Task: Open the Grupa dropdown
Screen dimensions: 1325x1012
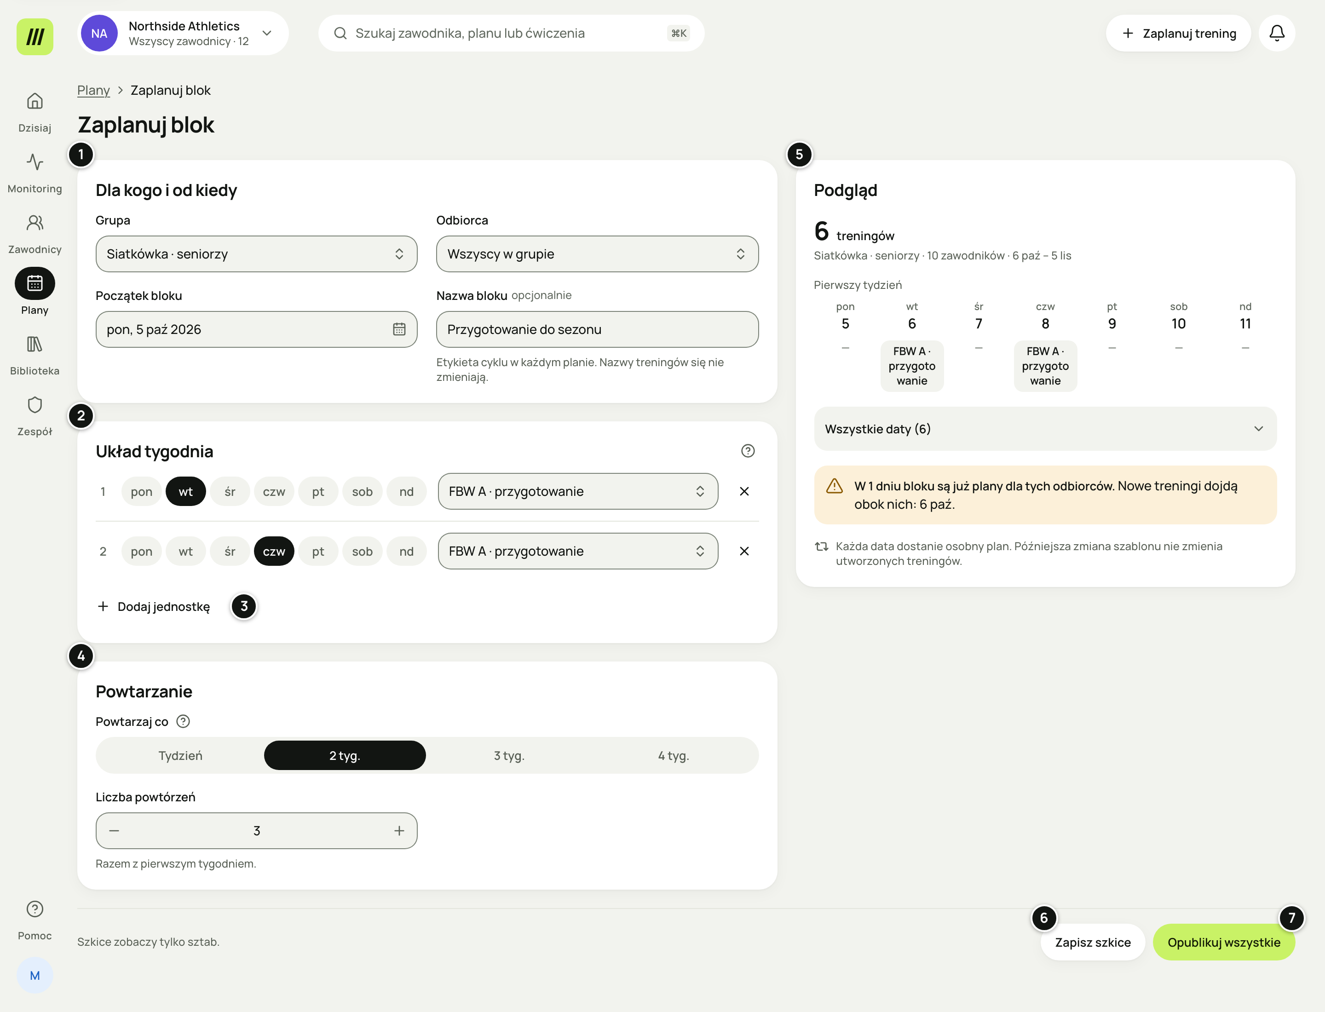Action: coord(256,253)
